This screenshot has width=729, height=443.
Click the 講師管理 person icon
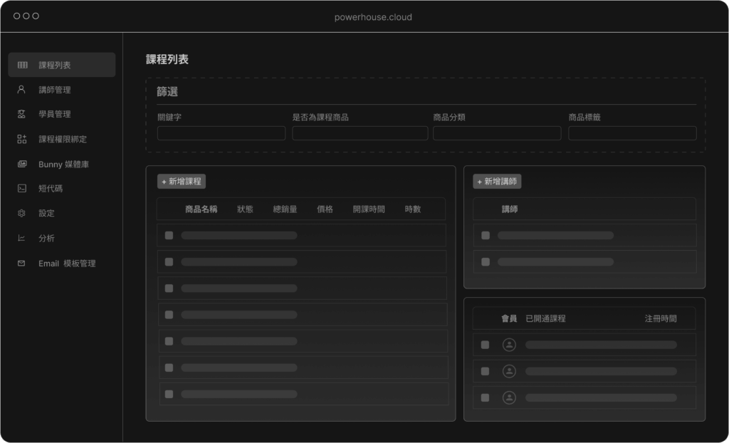point(22,90)
